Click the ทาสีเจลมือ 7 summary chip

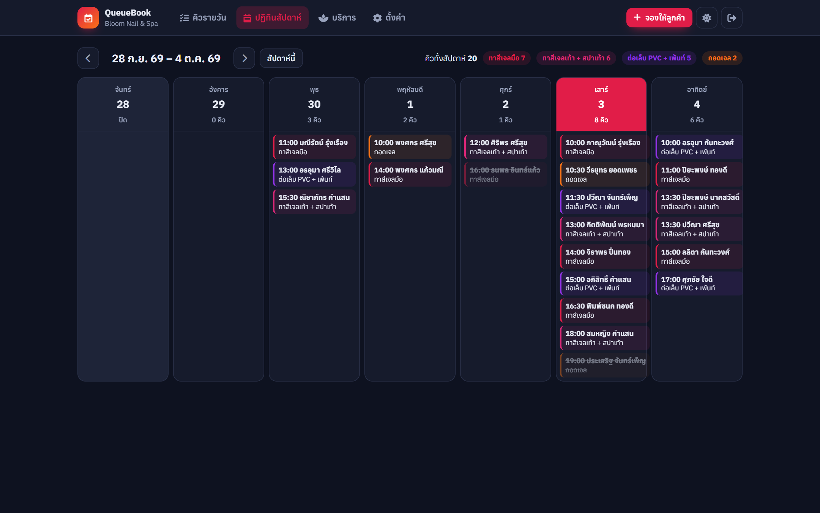(x=506, y=58)
